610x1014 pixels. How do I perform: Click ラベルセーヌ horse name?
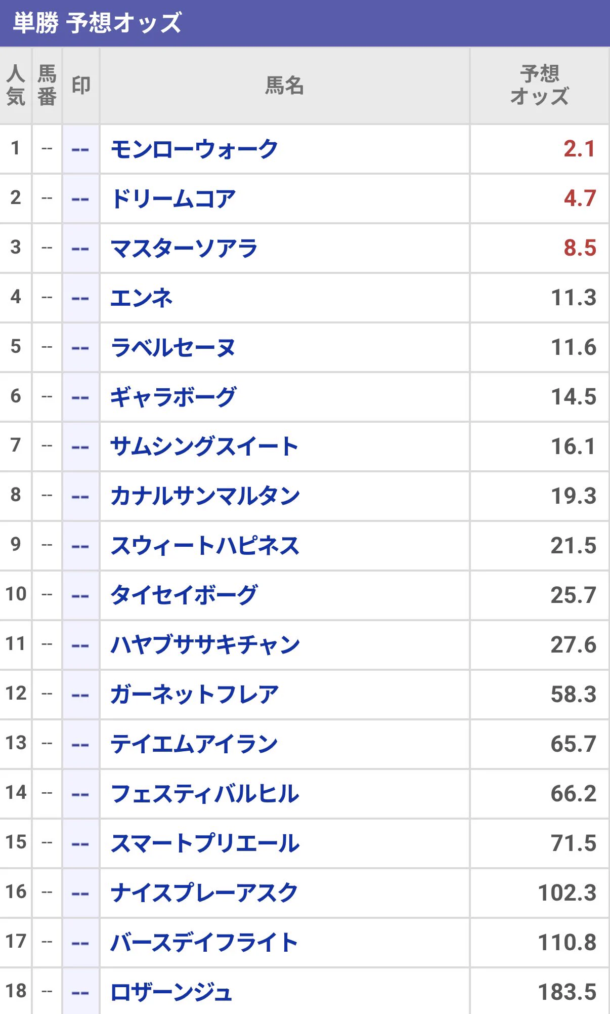(x=173, y=348)
